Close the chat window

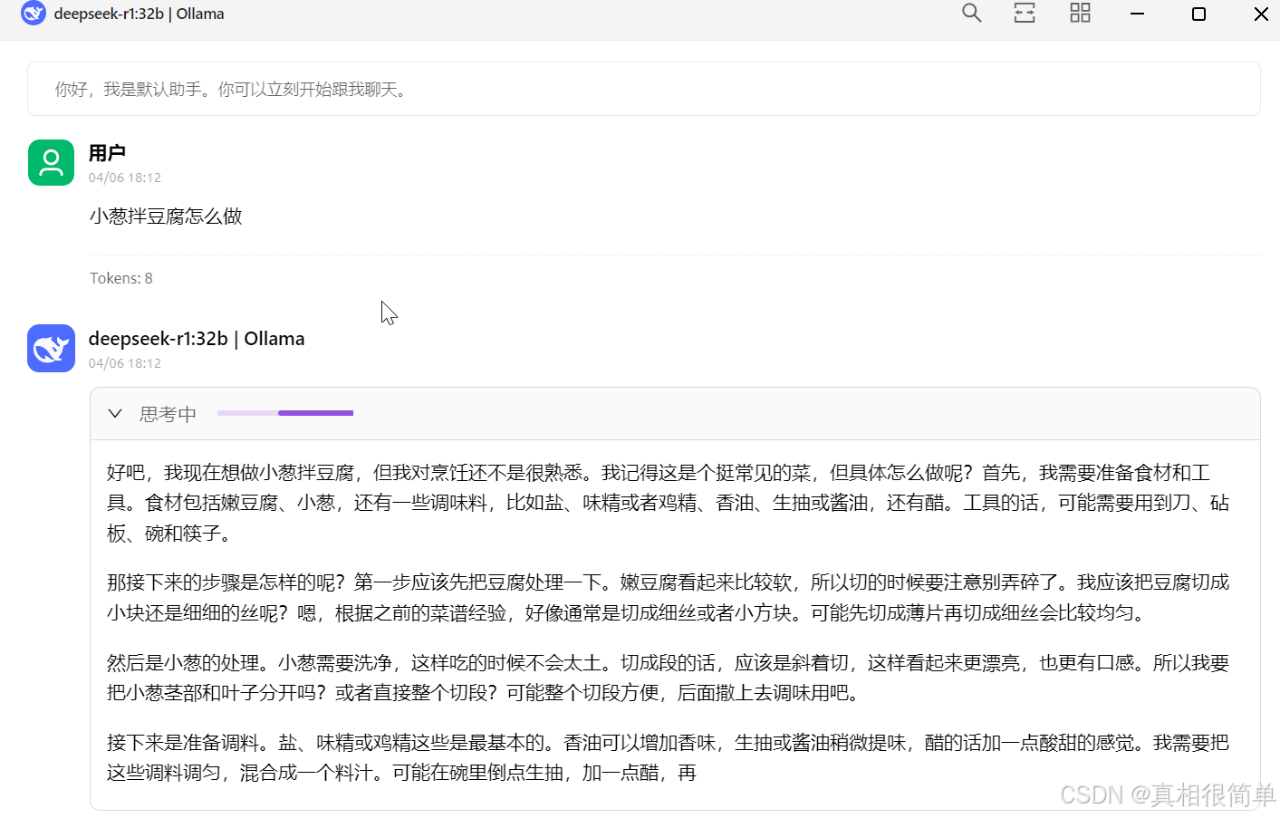(1260, 14)
